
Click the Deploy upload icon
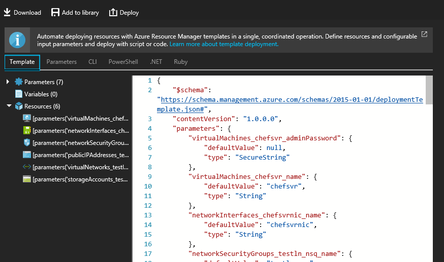coord(113,13)
